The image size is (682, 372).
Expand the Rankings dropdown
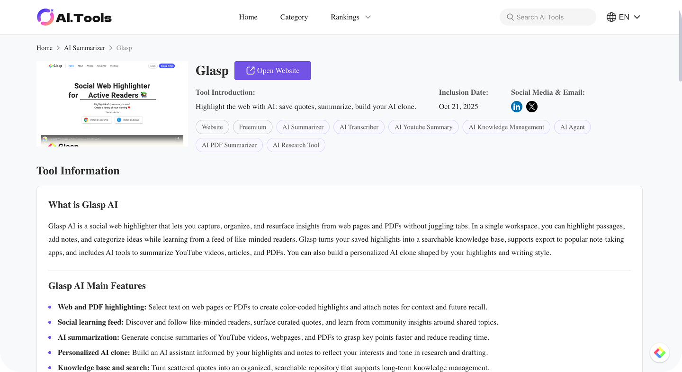click(351, 17)
